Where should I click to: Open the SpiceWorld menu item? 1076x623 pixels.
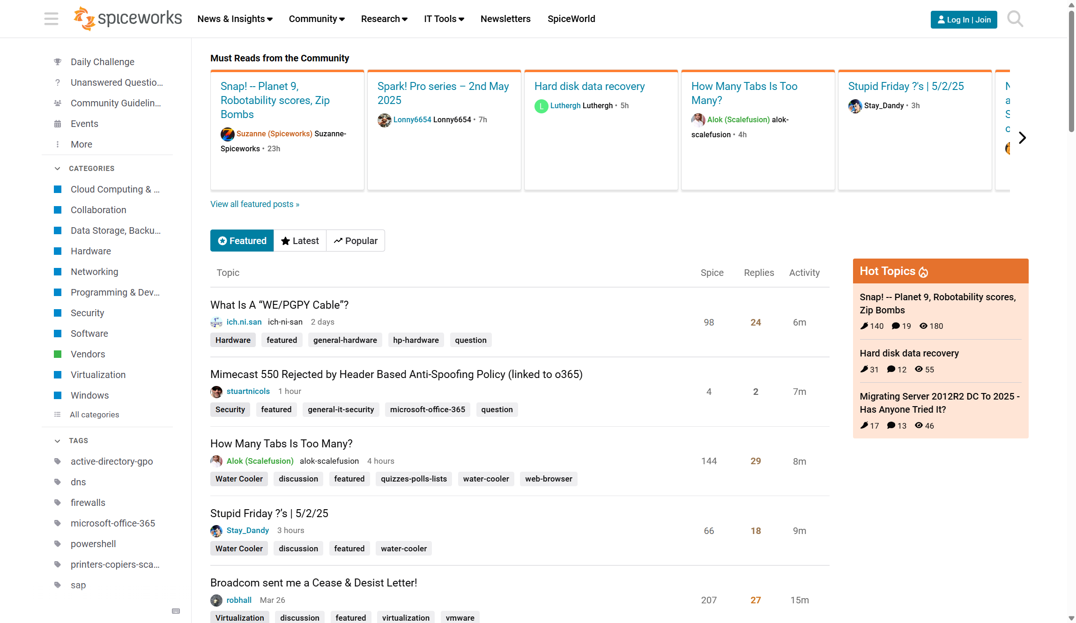(x=571, y=19)
